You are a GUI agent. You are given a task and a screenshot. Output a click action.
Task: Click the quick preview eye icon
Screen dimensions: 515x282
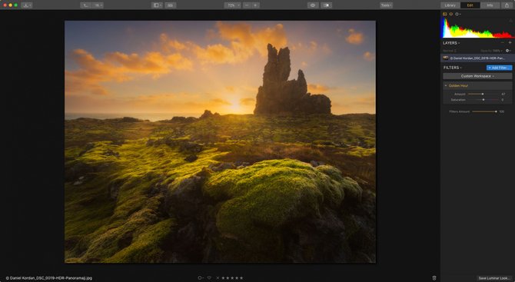coord(313,5)
